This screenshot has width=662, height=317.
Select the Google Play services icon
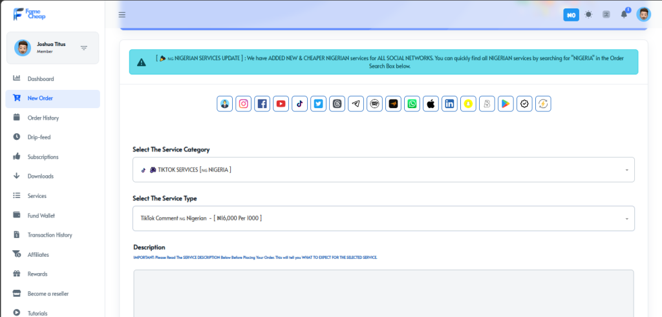506,104
